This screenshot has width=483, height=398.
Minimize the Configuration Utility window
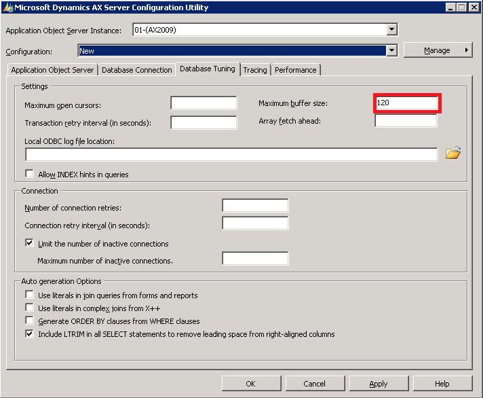coord(450,7)
